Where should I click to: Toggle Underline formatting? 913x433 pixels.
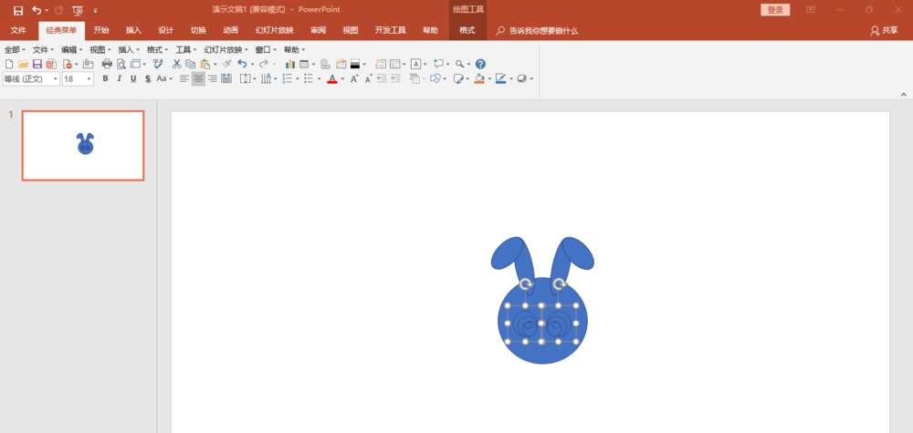click(133, 78)
